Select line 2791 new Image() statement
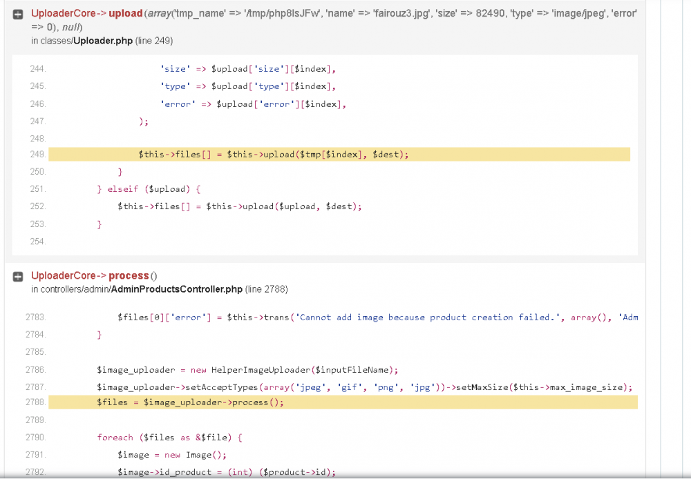Viewport: 691px width, 479px height. coord(172,455)
